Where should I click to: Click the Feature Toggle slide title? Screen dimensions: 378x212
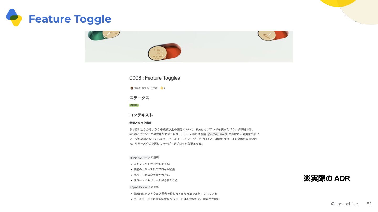70,19
